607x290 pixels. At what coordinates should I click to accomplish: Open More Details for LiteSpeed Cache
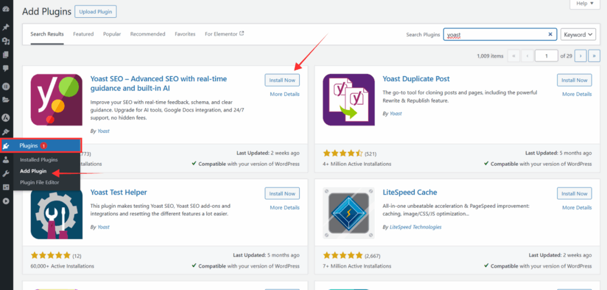pyautogui.click(x=577, y=207)
